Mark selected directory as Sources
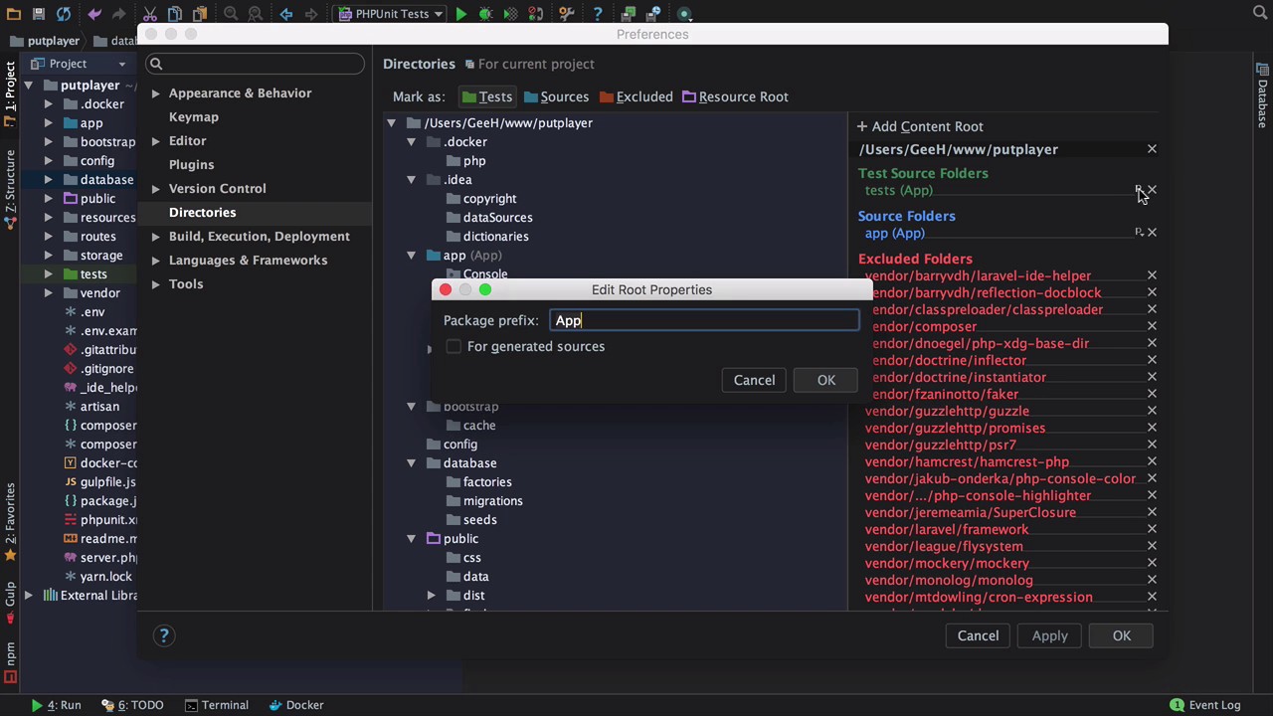The image size is (1273, 716). click(556, 96)
